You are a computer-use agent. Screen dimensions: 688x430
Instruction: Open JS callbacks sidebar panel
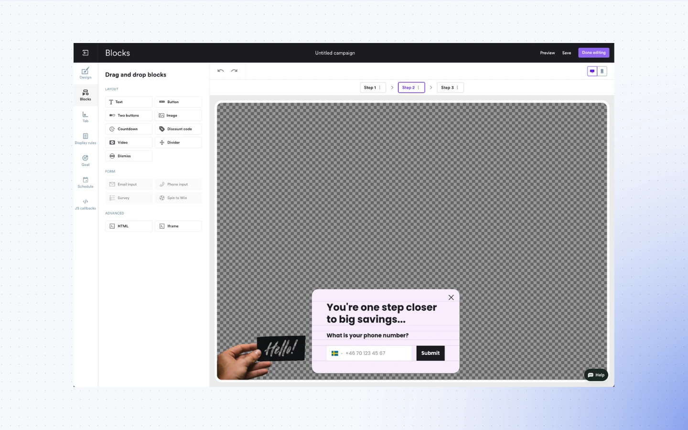coord(86,204)
